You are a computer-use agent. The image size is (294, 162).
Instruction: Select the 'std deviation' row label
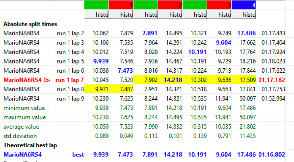(x=20, y=136)
